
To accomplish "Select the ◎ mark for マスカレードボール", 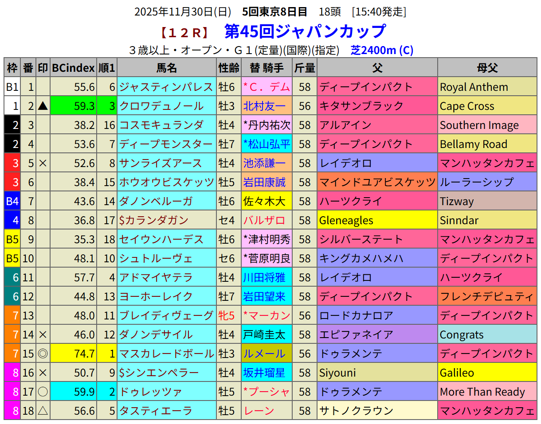I will pyautogui.click(x=43, y=354).
